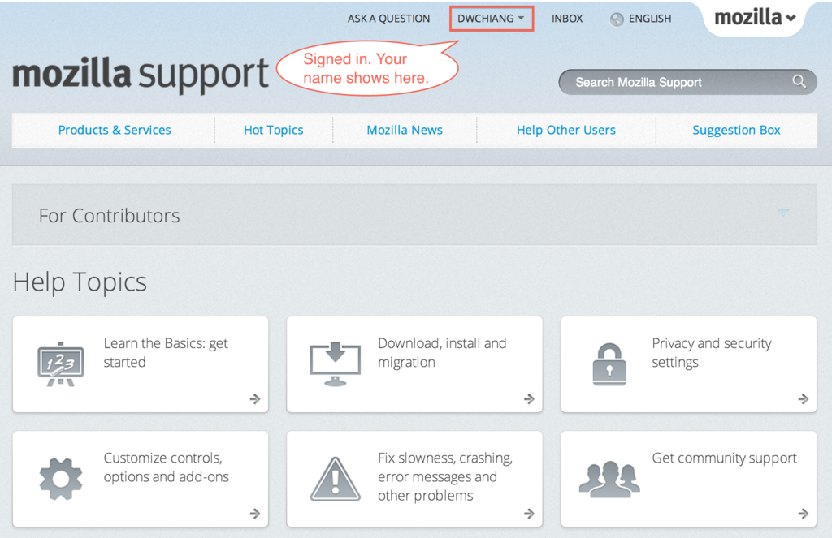Screen dimensions: 832x538
Task: Click the padlock privacy icon
Action: pos(609,364)
